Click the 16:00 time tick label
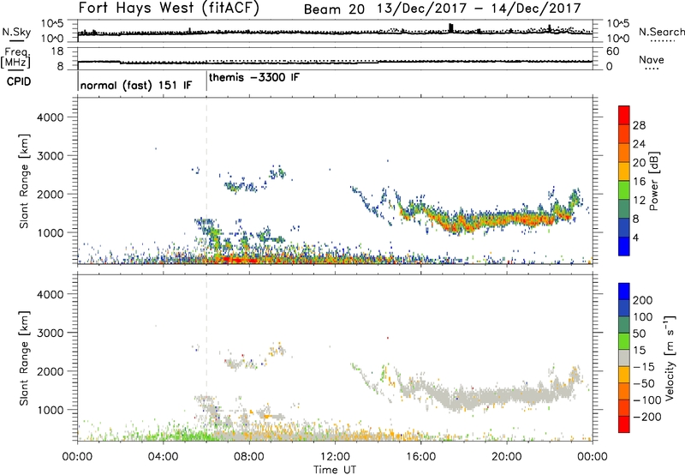 click(x=420, y=457)
